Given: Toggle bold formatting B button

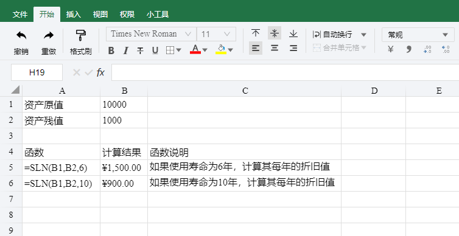Looking at the screenshot, I should coord(111,50).
